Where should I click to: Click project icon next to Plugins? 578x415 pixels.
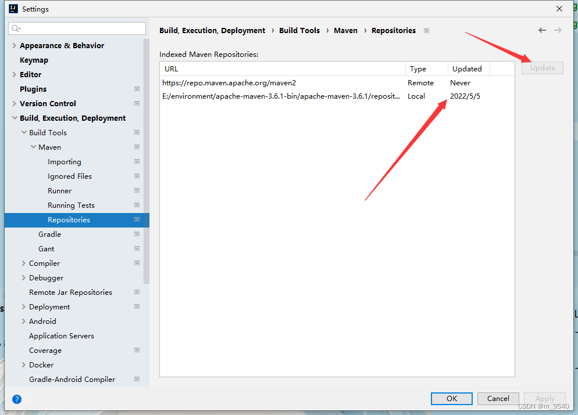137,89
